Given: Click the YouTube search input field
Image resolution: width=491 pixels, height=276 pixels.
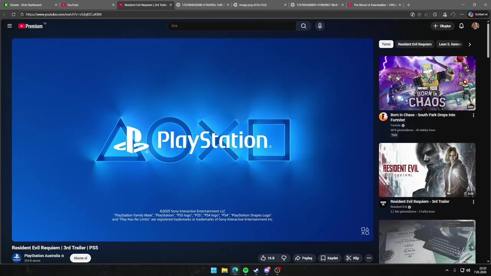Looking at the screenshot, I should 232,26.
